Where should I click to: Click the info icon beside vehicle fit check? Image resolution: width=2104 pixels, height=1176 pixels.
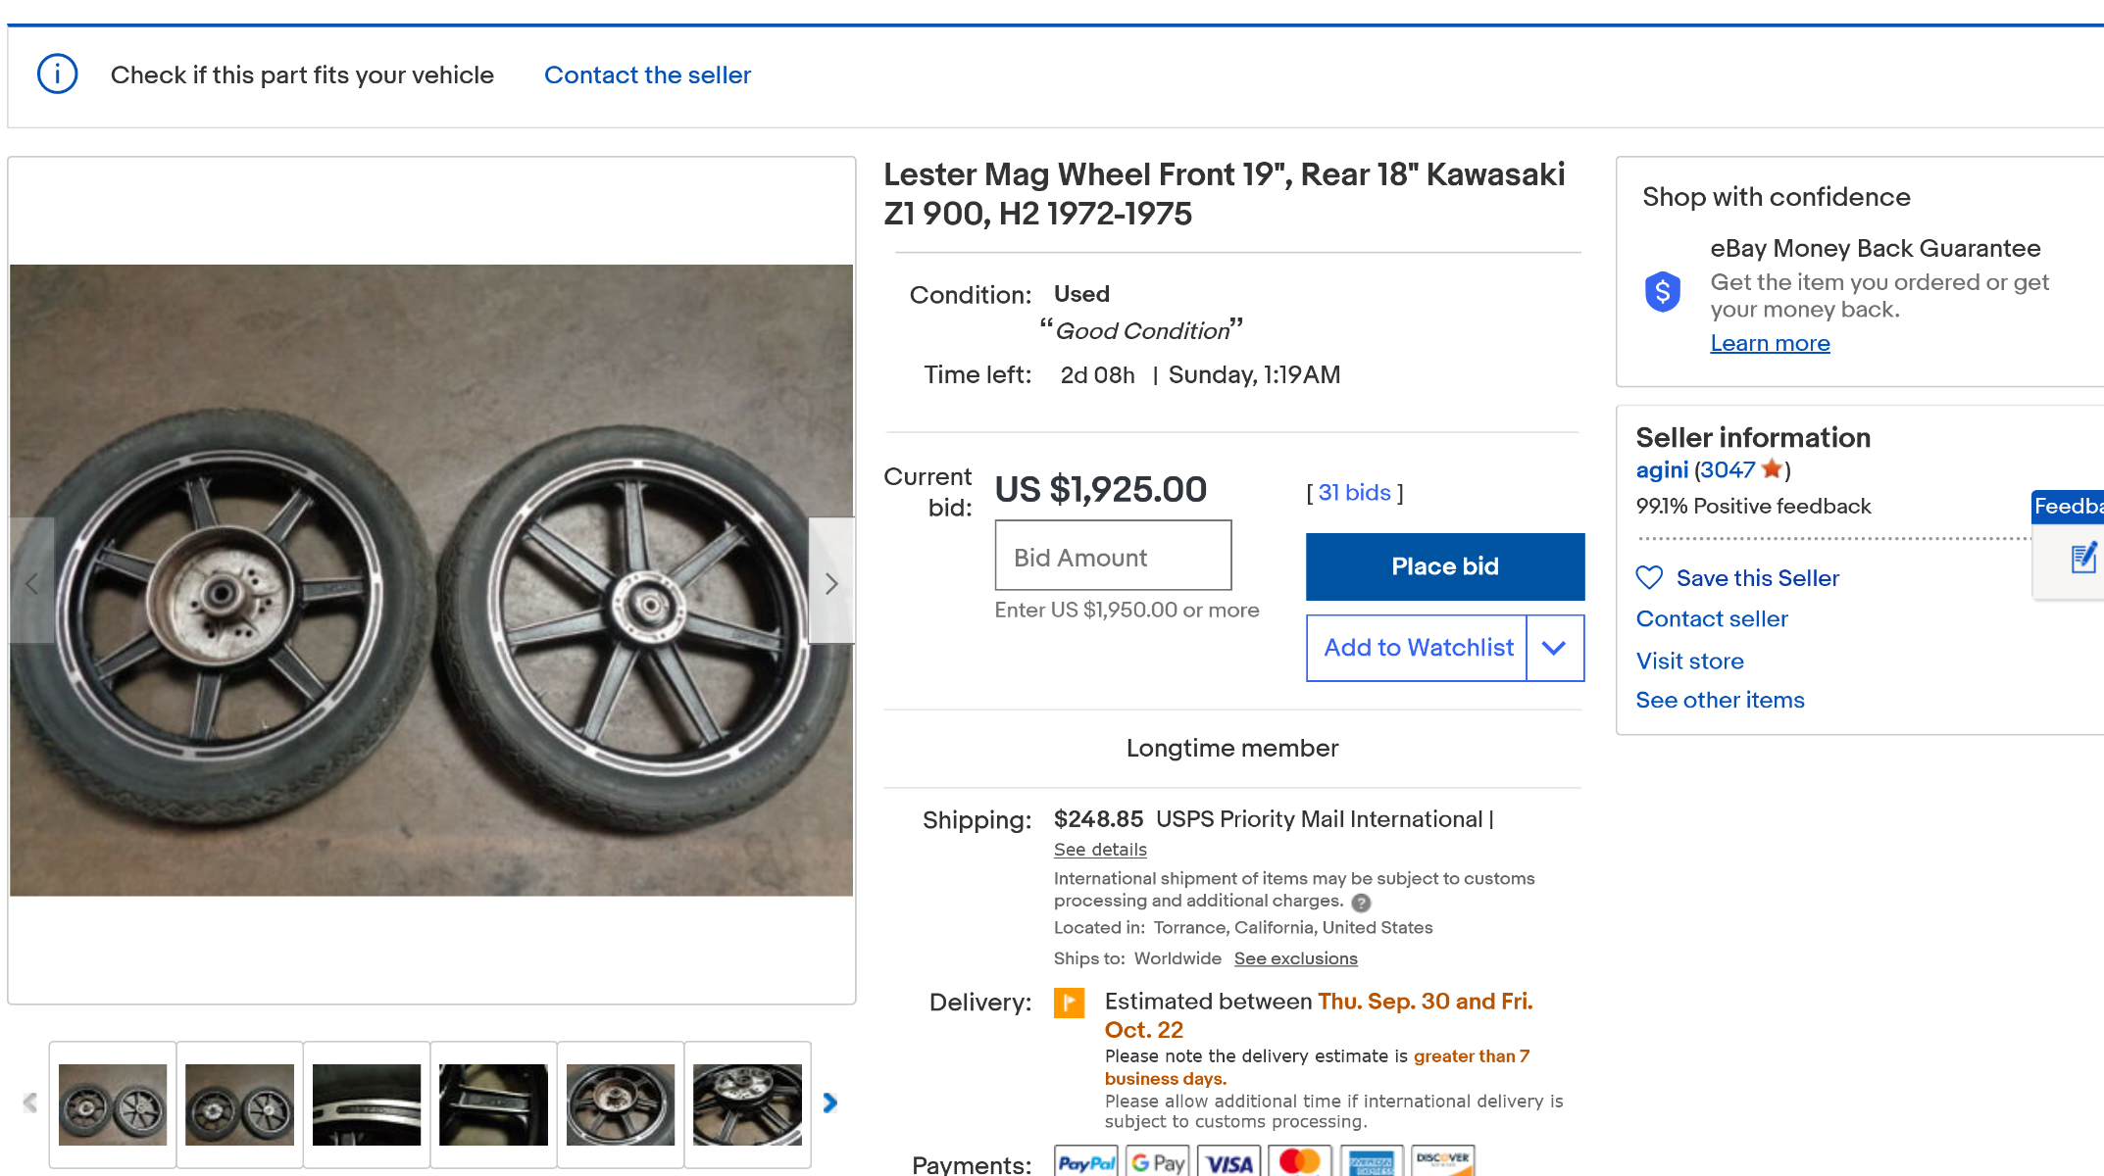[x=57, y=74]
